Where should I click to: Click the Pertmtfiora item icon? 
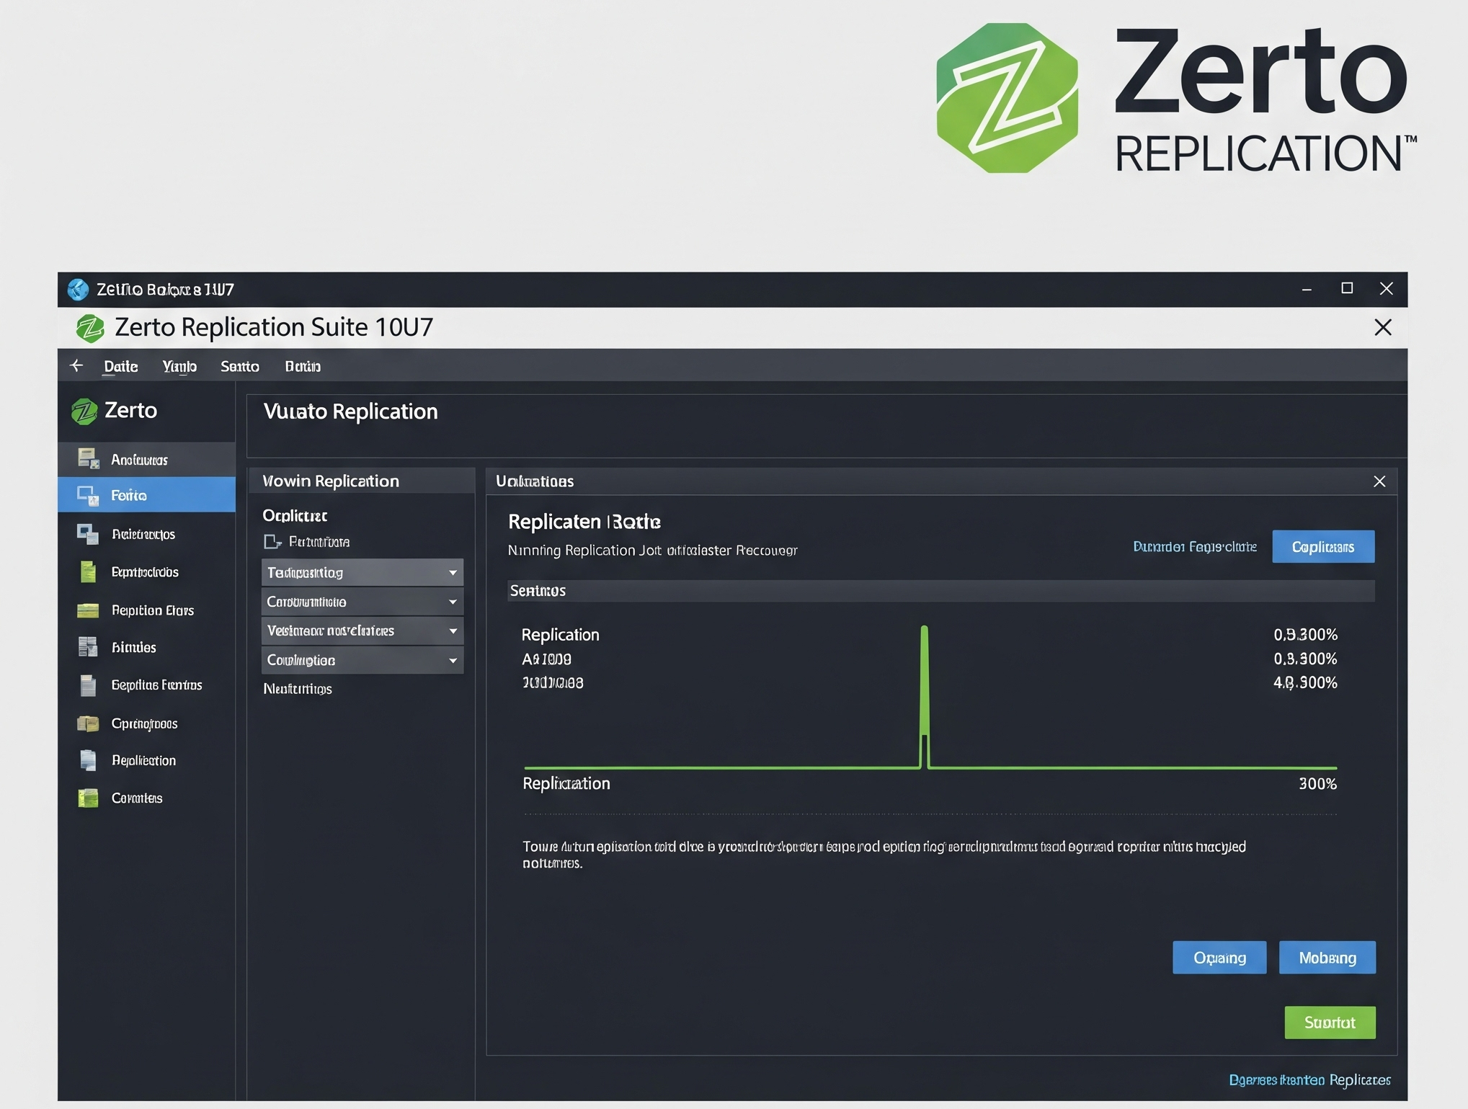coord(272,541)
